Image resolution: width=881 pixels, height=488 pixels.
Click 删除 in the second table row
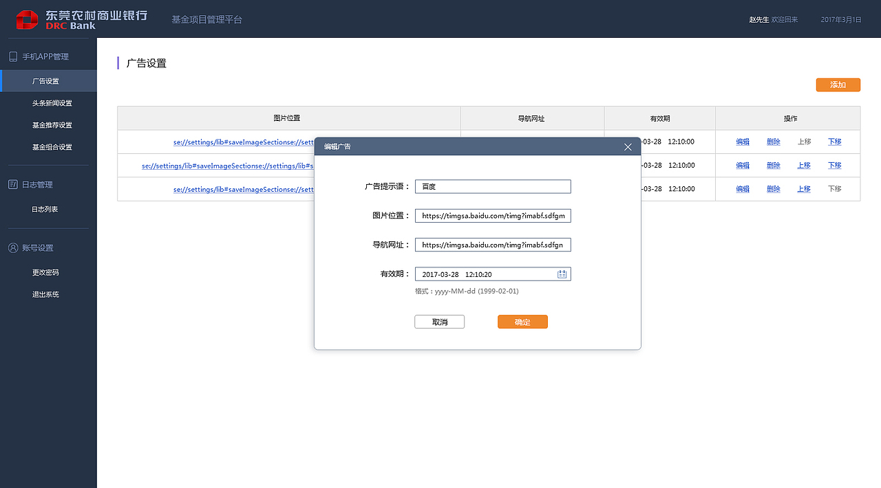[x=774, y=165]
